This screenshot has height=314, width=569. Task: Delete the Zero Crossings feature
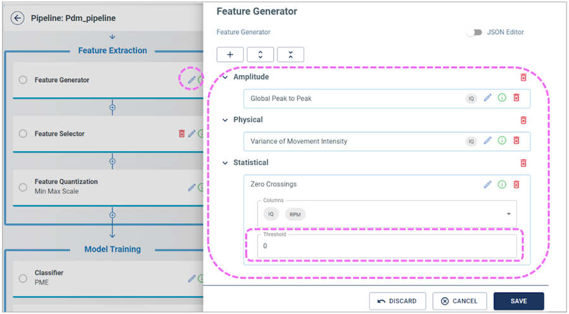517,184
